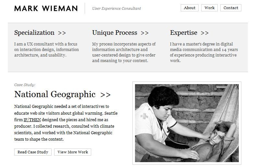Click the arrows after National Geographic

tap(105, 95)
